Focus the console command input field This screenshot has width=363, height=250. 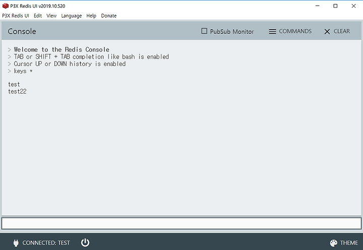click(x=181, y=223)
